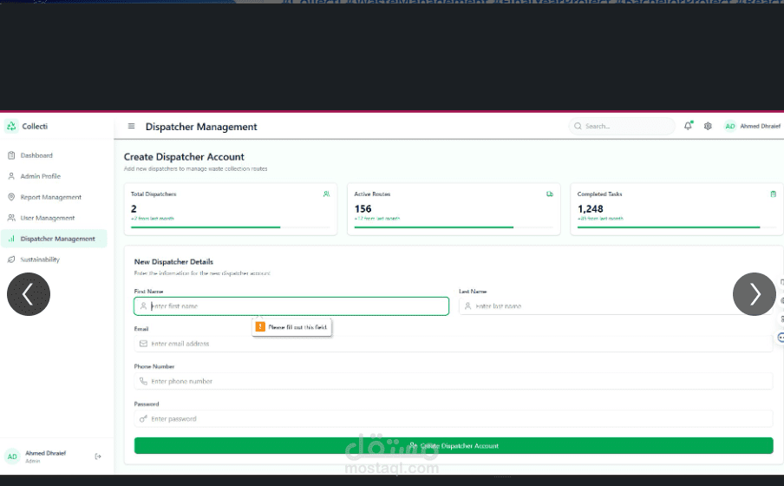Click the Collecti brand name

coord(35,126)
